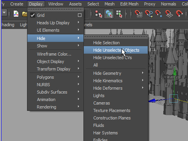Click the Adobe PDF file icon in toolbar

click(x=16, y=14)
